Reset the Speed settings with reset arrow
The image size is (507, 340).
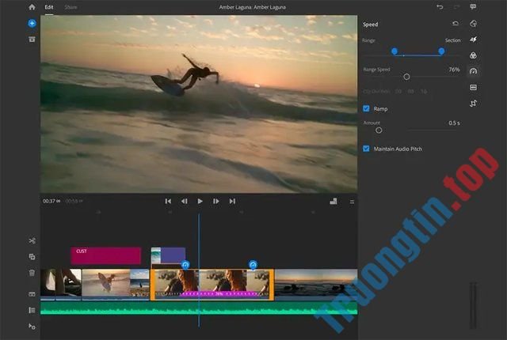(x=456, y=24)
